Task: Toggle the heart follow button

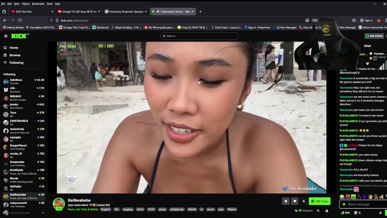Action: 295,201
